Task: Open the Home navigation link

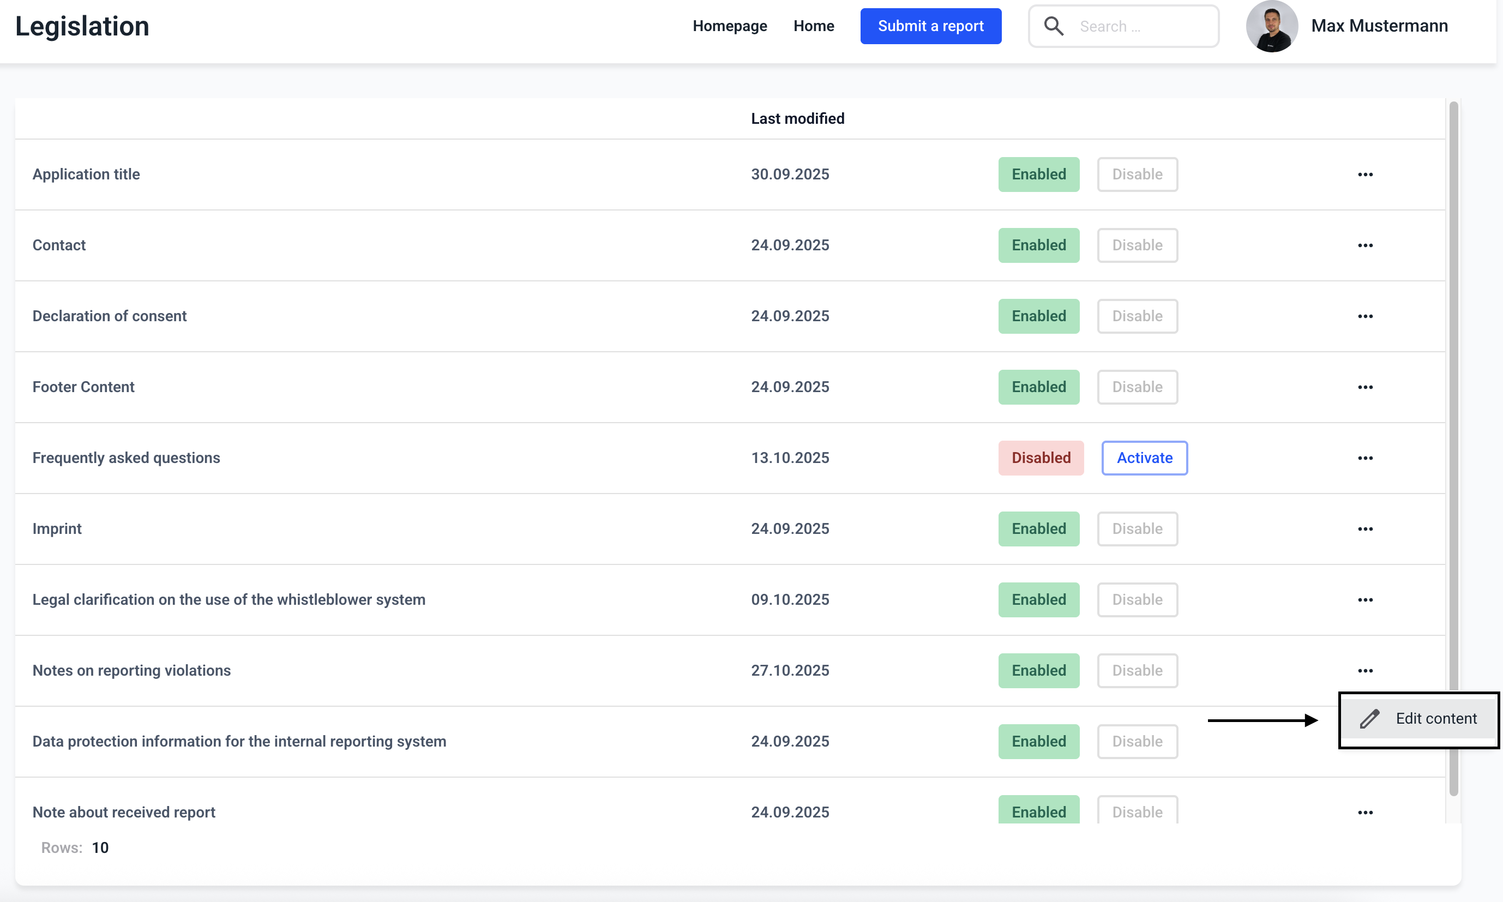Action: (x=813, y=26)
